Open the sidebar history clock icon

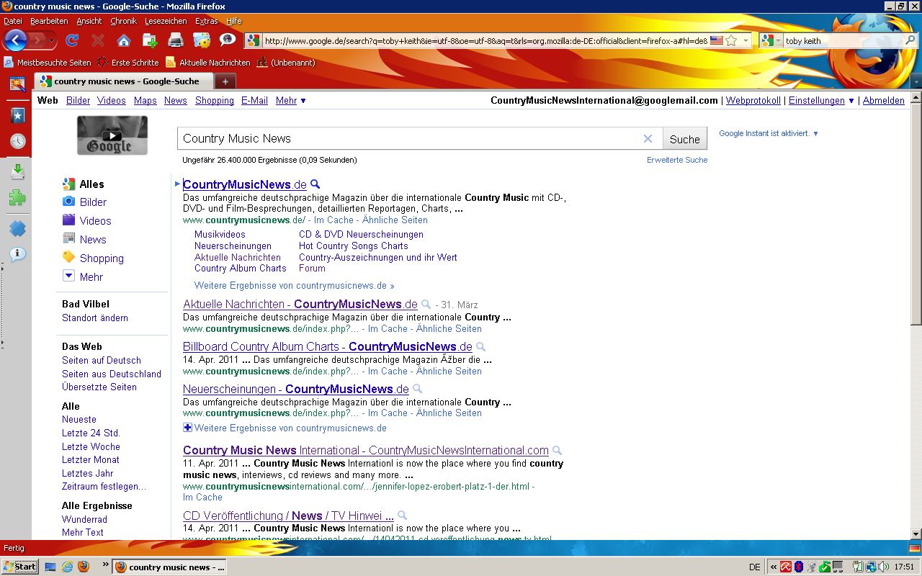[x=17, y=141]
